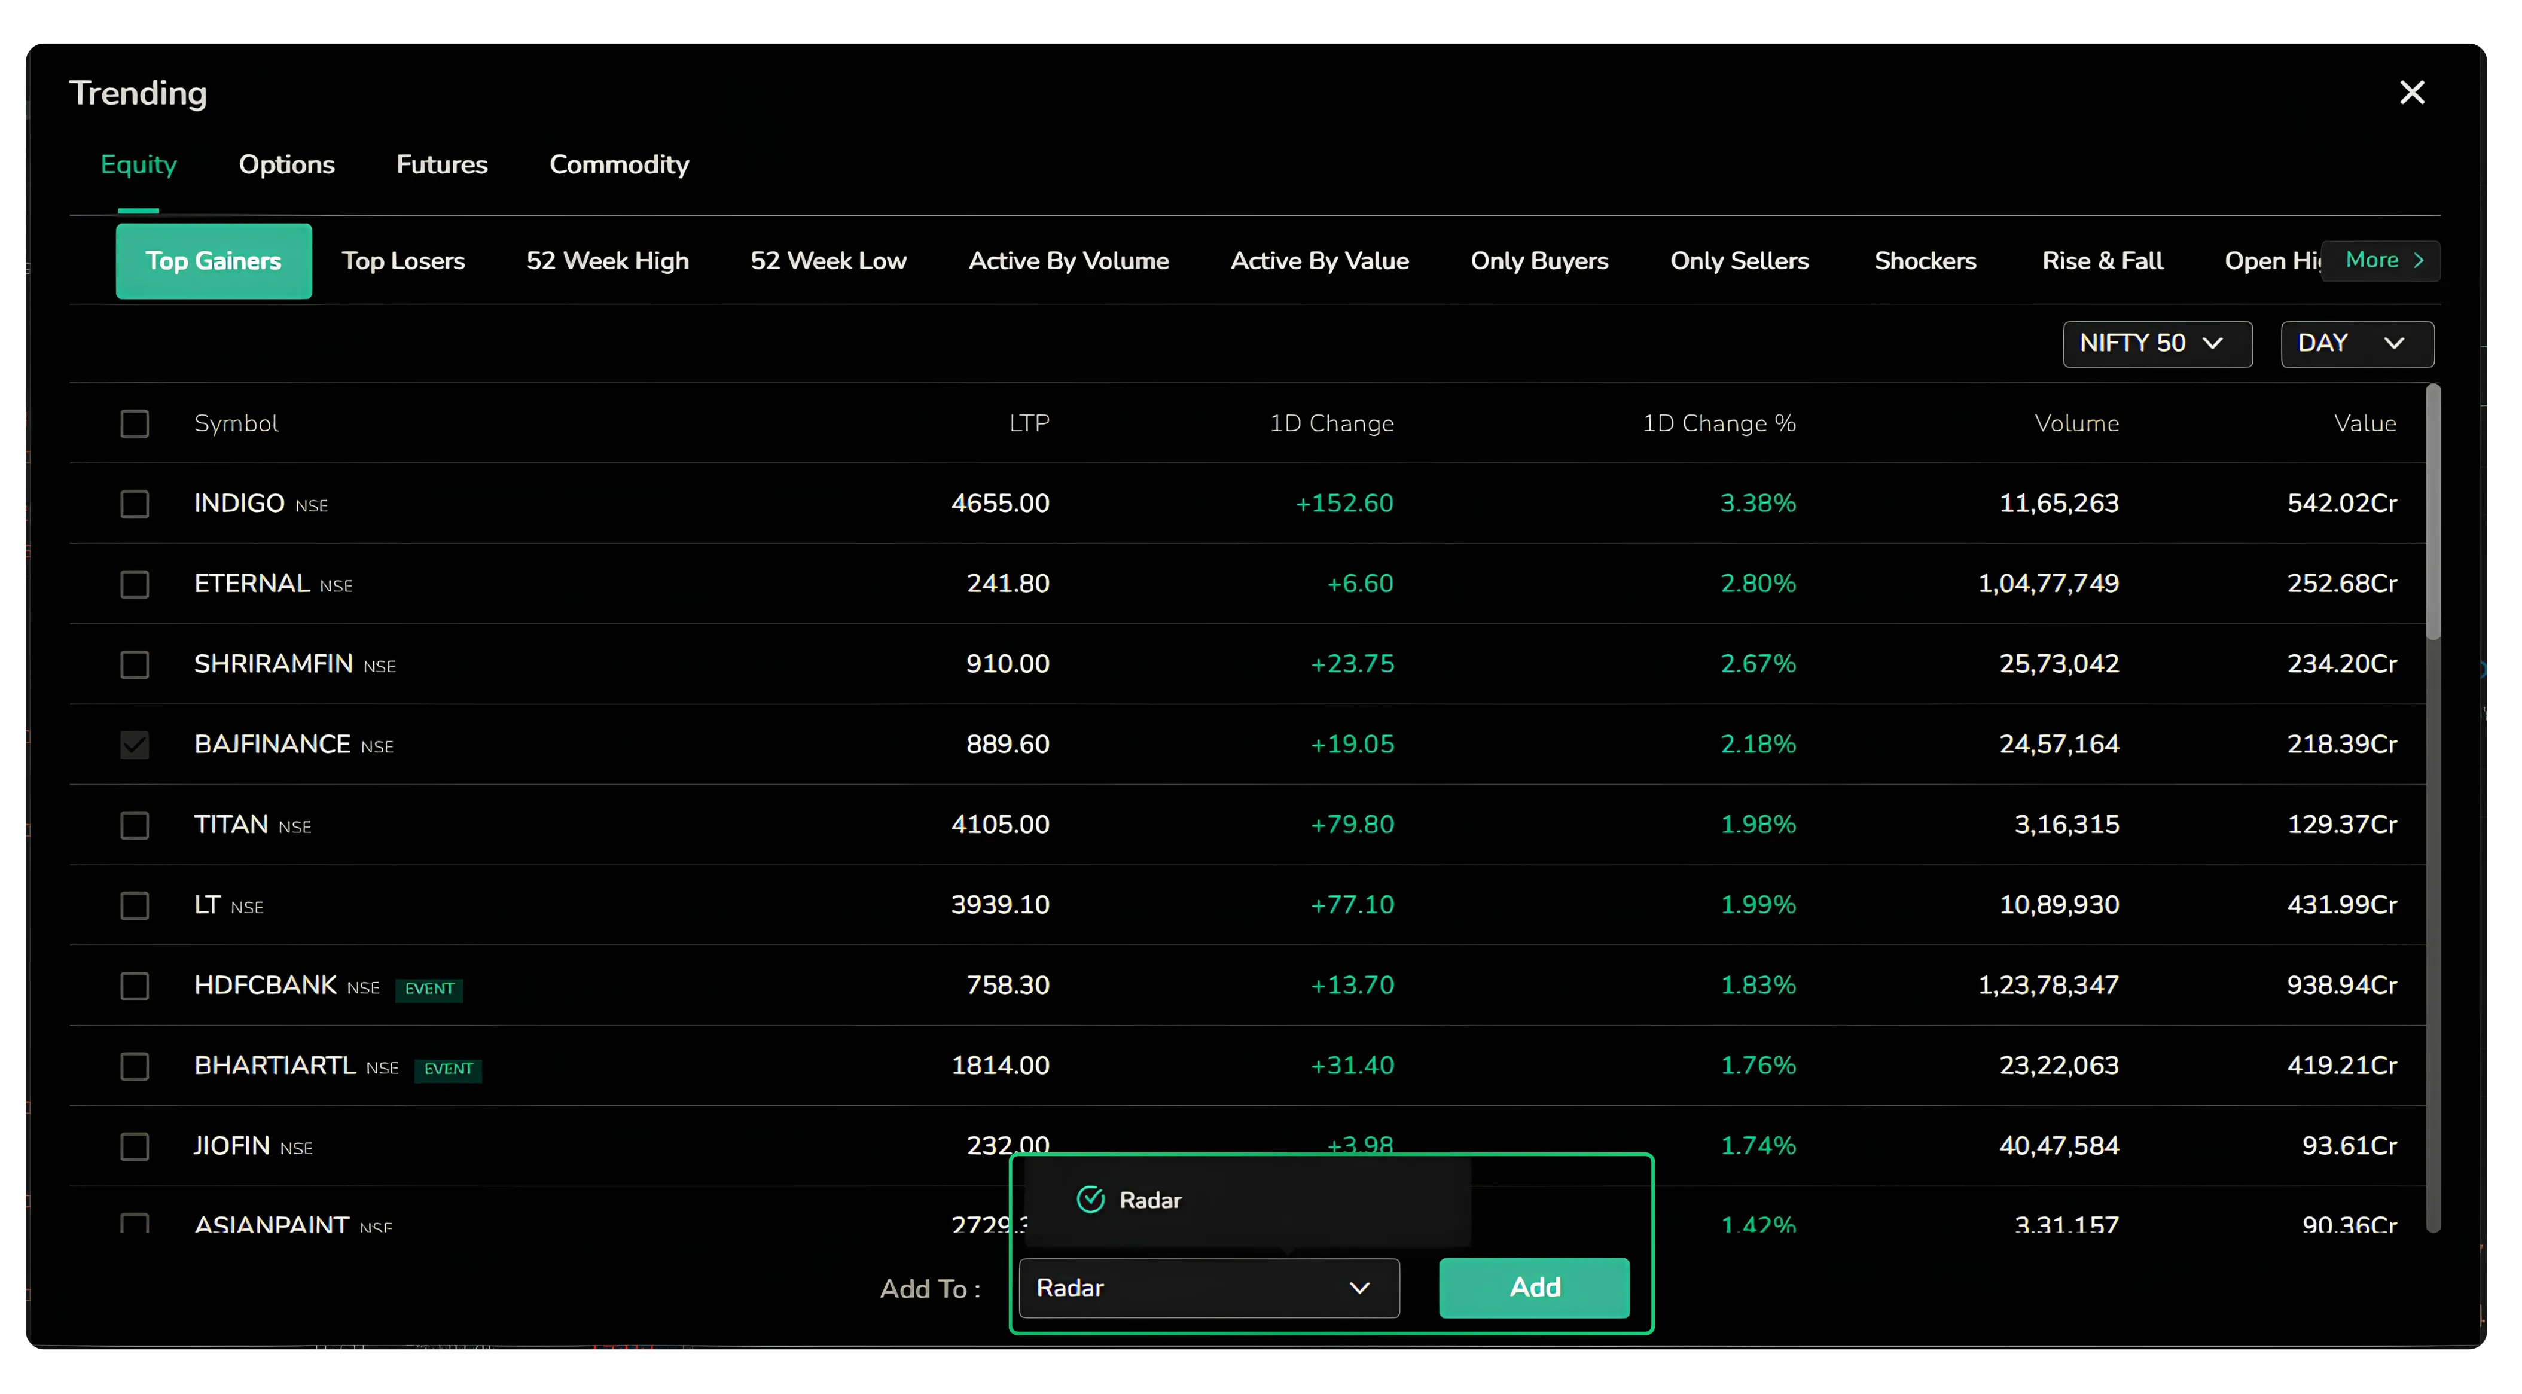
Task: Click JIOFIN's value 93.61Cr
Action: (2350, 1145)
